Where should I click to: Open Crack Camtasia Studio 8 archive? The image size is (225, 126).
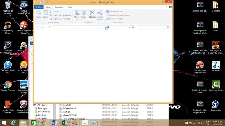coord(200,48)
